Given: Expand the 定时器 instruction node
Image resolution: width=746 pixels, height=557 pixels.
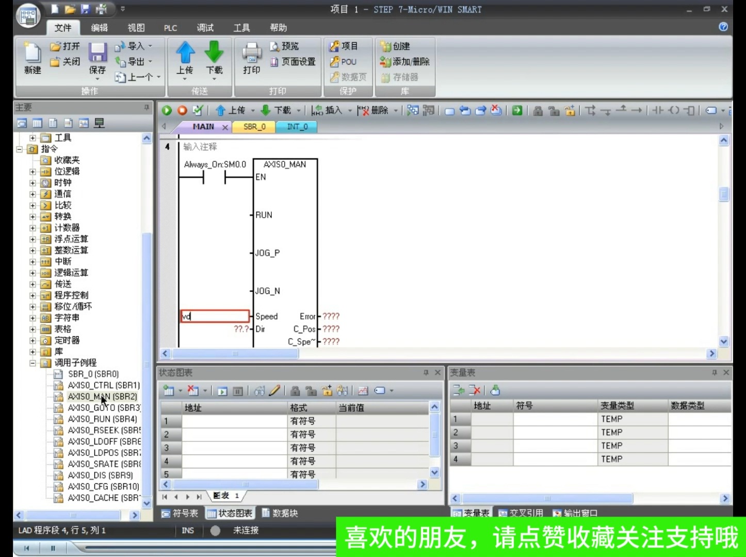Looking at the screenshot, I should click(x=32, y=340).
